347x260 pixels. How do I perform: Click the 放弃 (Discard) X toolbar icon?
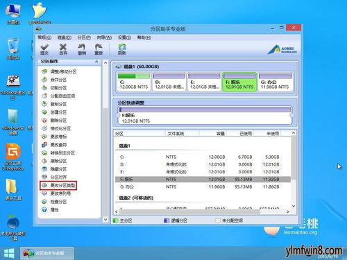tap(63, 49)
